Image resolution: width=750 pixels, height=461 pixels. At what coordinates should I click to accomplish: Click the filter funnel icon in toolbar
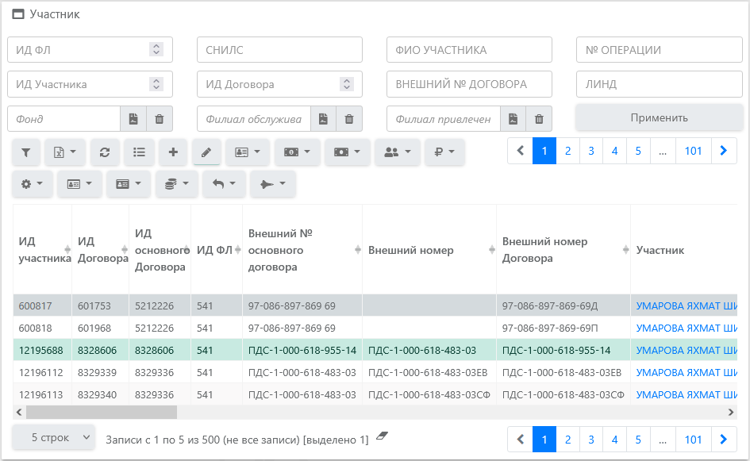(25, 152)
